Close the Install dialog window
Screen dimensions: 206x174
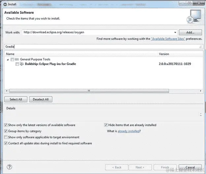tap(199, 3)
